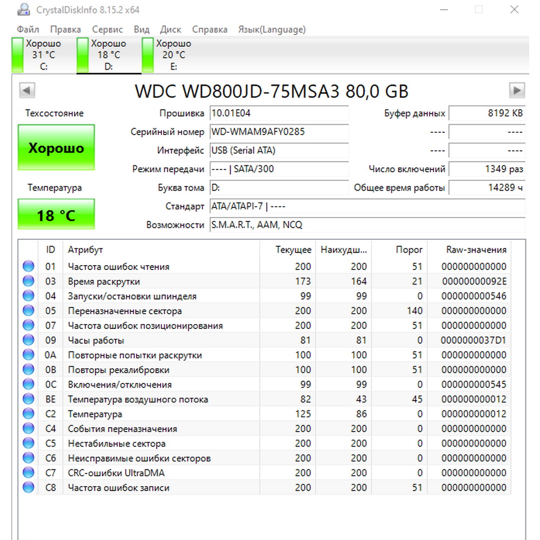Image resolution: width=540 pixels, height=540 pixels.
Task: Click the Буква тома field D:
Action: coord(279,187)
